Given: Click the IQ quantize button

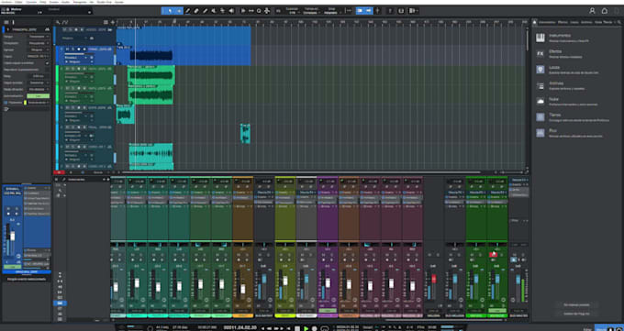Looking at the screenshot, I should [278, 11].
